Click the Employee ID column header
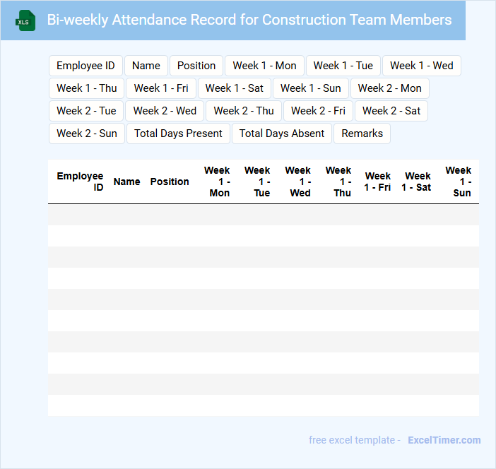Image resolution: width=496 pixels, height=469 pixels. pyautogui.click(x=80, y=182)
